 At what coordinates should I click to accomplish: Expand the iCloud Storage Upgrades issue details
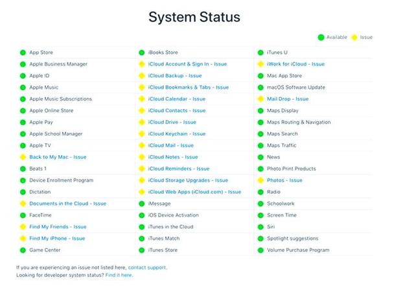point(188,180)
